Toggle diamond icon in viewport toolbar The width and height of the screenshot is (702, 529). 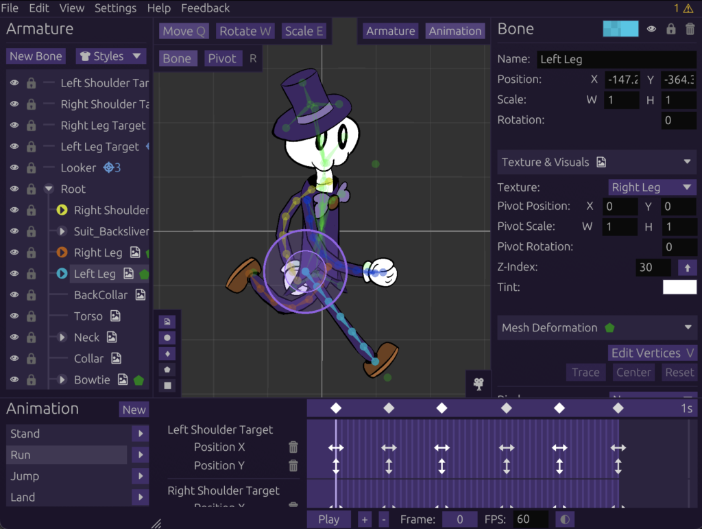point(167,354)
